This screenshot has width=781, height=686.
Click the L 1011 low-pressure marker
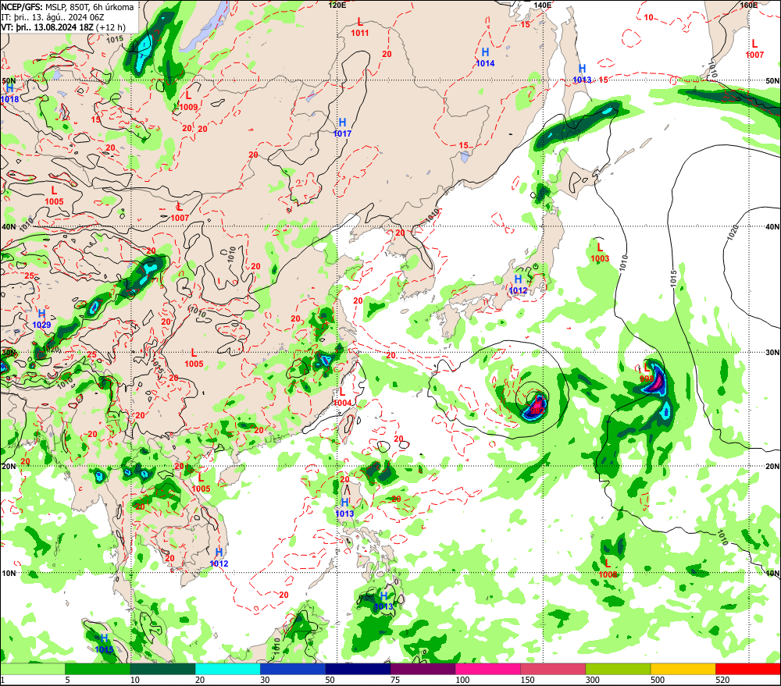coord(359,27)
